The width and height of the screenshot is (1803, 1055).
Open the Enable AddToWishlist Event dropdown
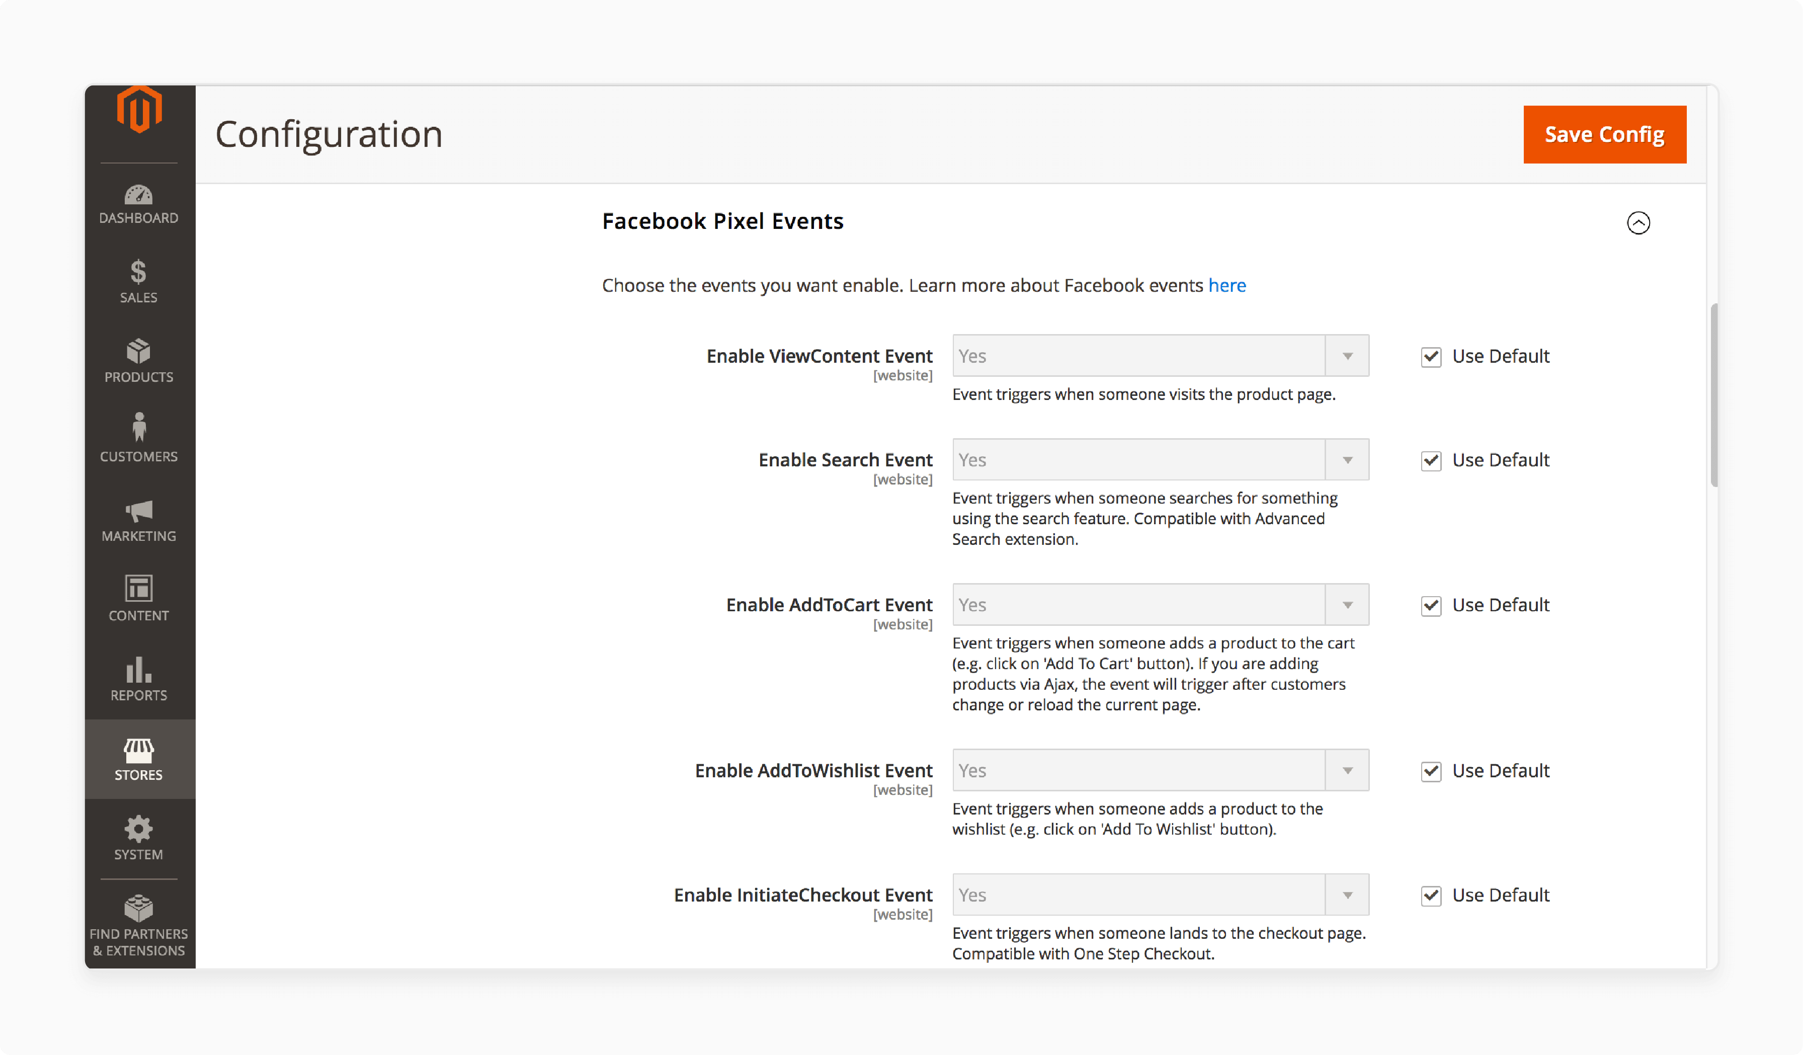1161,770
